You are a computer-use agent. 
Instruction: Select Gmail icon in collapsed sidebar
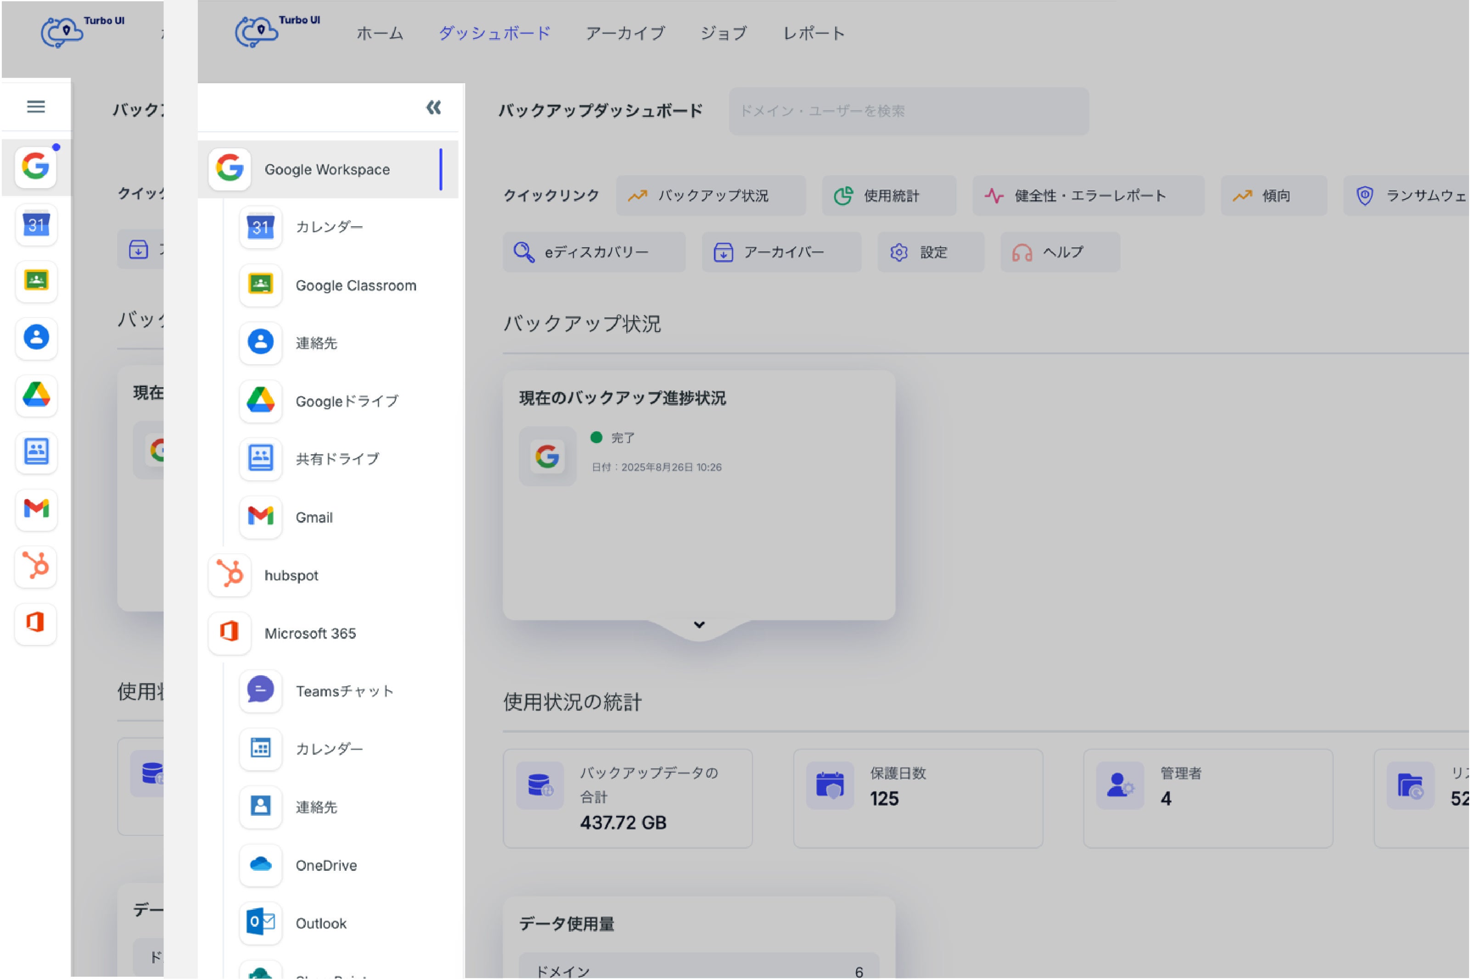[x=36, y=509]
